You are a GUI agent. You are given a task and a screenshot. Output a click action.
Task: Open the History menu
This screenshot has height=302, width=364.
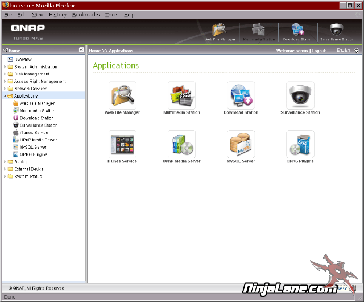click(x=57, y=15)
